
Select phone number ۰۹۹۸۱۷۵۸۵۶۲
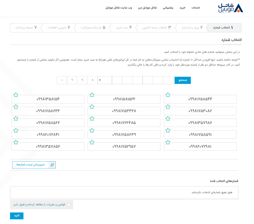(x=48, y=123)
